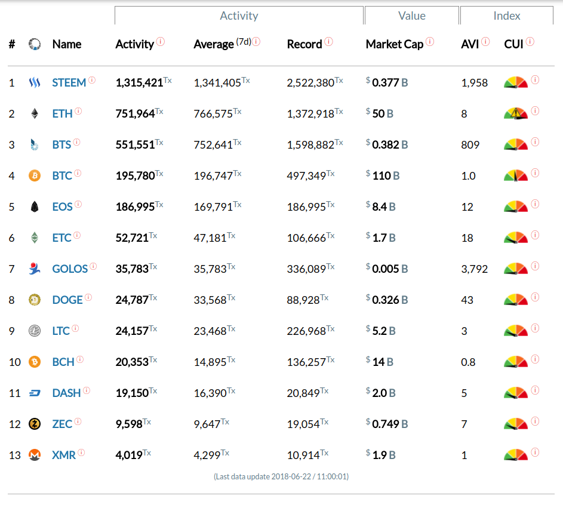Open info icon next to Activity header
Viewport: 563px width, 508px height.
pos(161,42)
